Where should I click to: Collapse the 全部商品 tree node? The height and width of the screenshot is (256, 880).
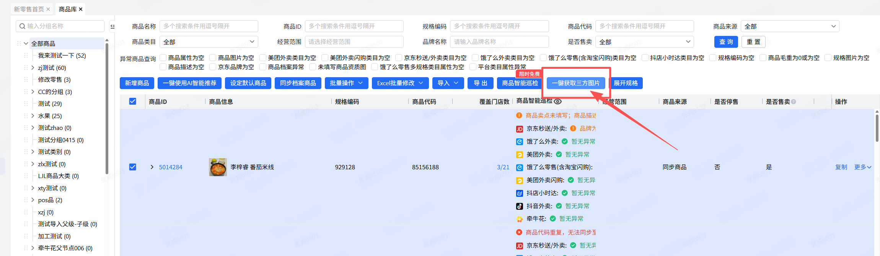click(x=26, y=44)
